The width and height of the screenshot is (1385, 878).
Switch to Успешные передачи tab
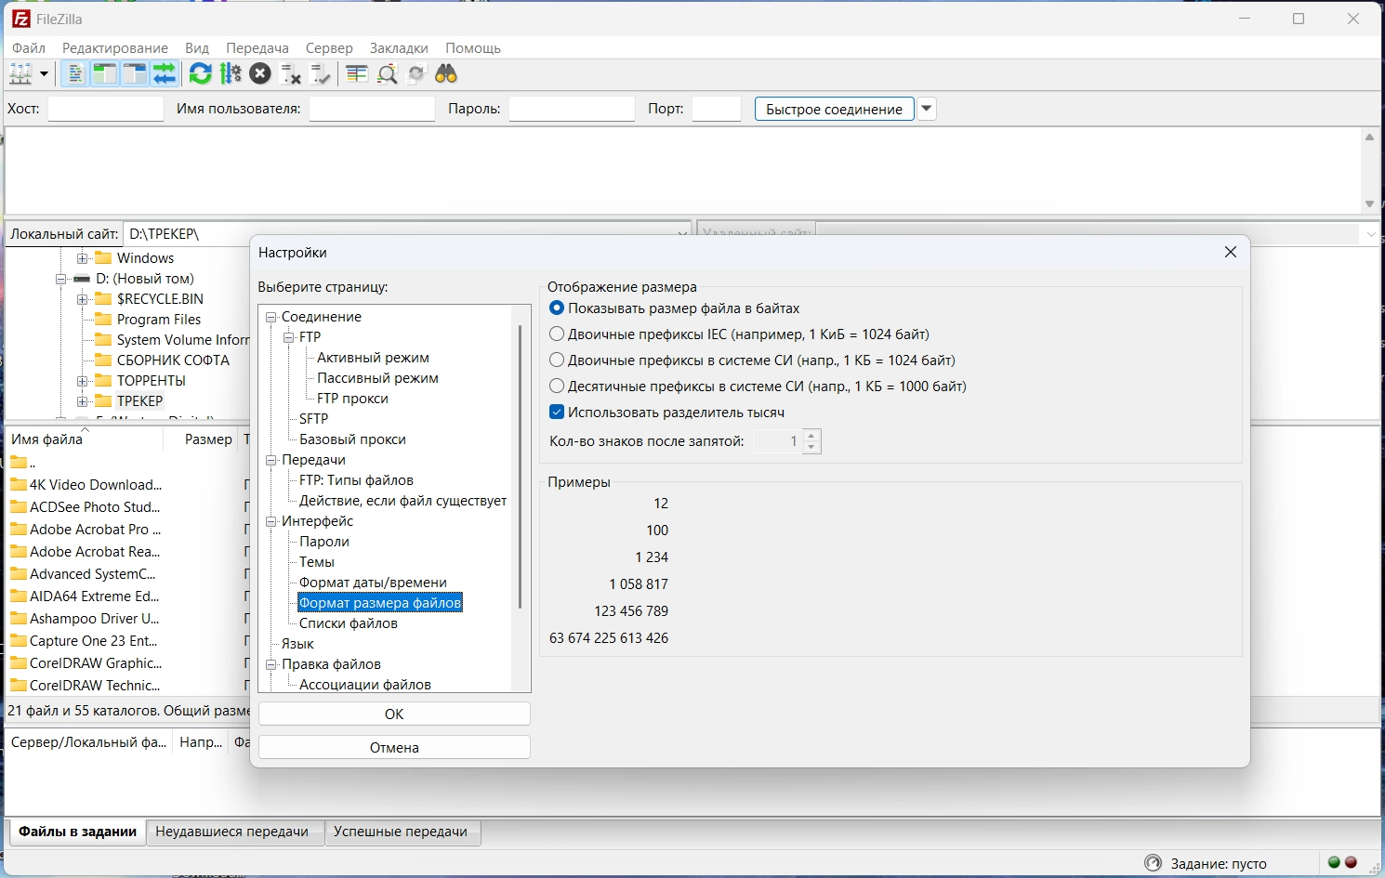pos(401,832)
